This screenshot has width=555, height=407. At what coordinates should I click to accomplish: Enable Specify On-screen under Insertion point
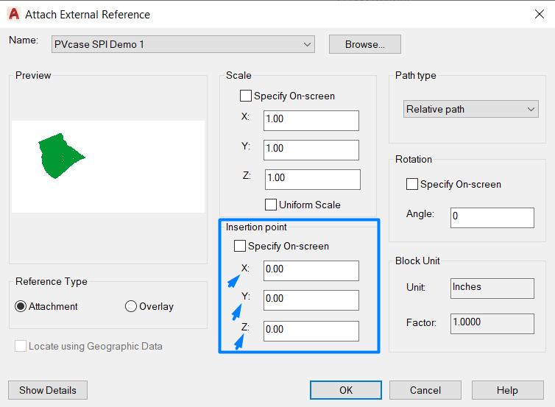click(x=240, y=246)
